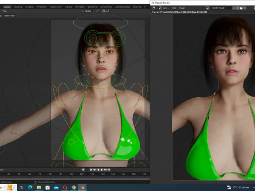Switch to the Compositing workspace tab

coord(106,7)
